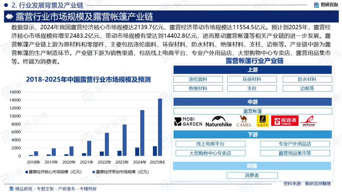This screenshot has height=192, width=342.
Task: Select the 下游 section header
Action: pos(253,134)
